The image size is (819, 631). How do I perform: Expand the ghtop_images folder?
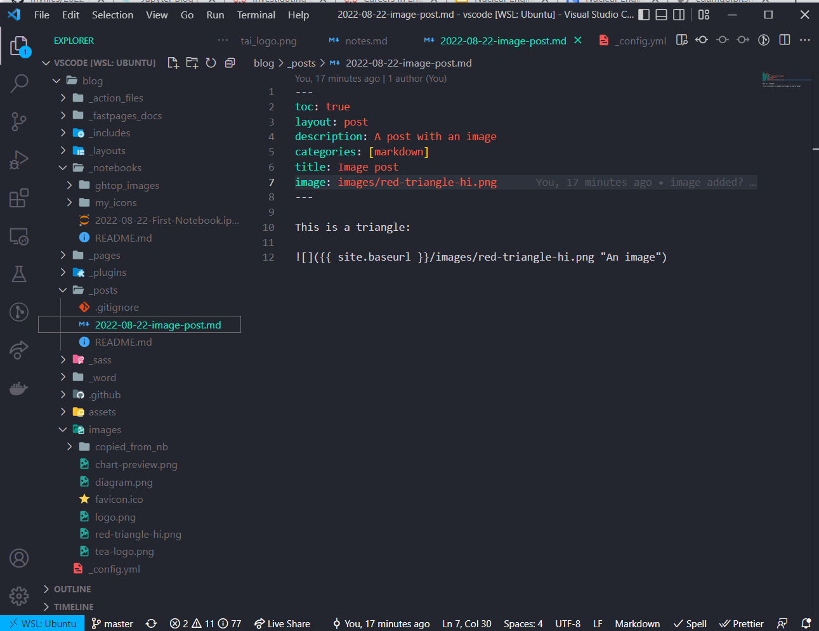[x=69, y=185]
